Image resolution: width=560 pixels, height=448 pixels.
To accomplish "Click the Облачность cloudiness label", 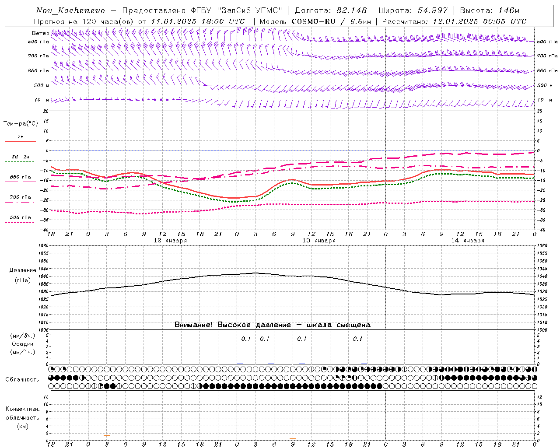I will (22, 380).
